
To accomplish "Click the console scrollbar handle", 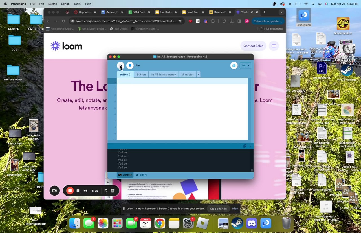I will (252, 170).
